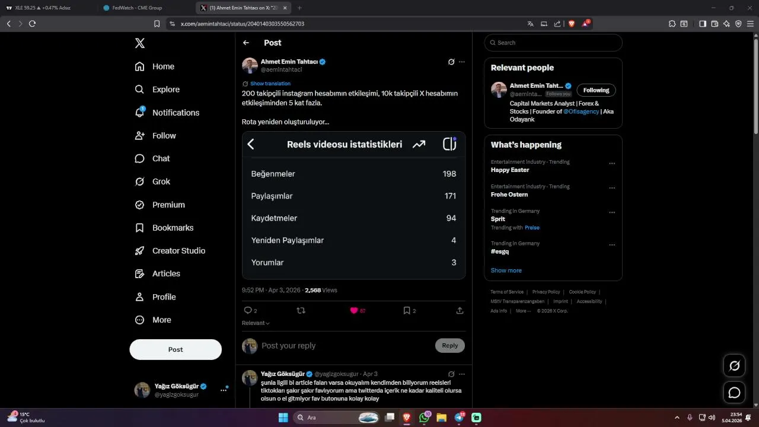Screen dimensions: 759x427
Task: Open the @Ofisagency link in bio
Action: click(x=581, y=111)
